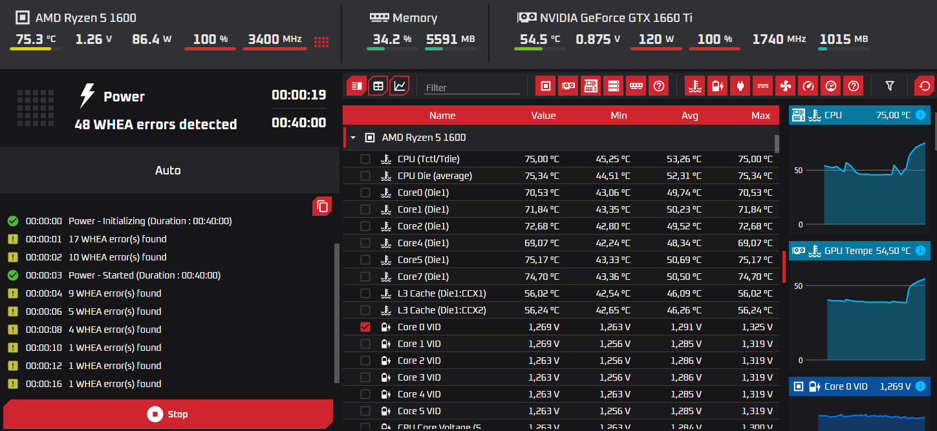Open info for the GPU Temperature graph
This screenshot has width=937, height=431.
tap(920, 251)
